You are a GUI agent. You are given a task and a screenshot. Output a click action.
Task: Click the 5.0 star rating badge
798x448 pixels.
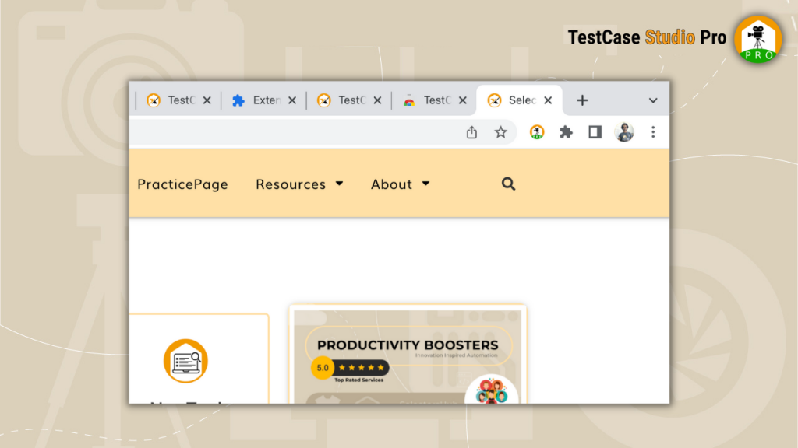pos(350,368)
